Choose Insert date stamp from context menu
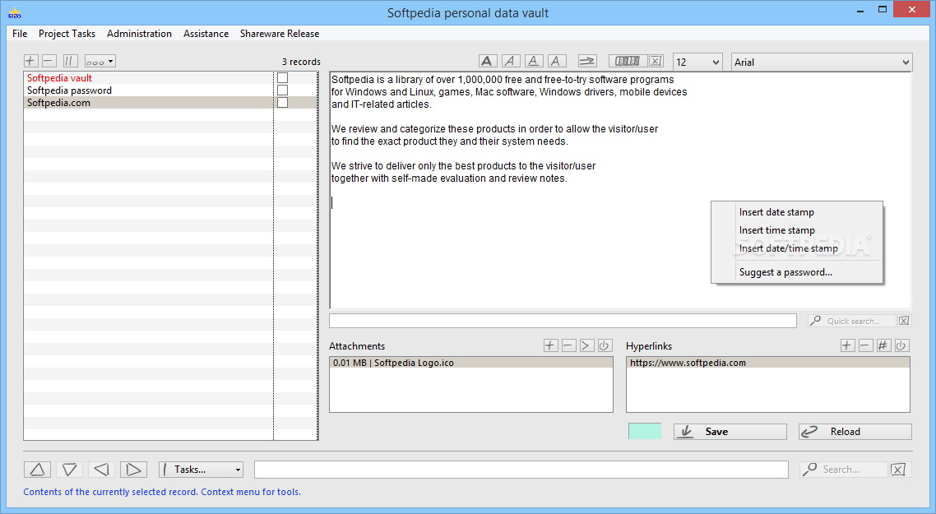936x514 pixels. 797,212
